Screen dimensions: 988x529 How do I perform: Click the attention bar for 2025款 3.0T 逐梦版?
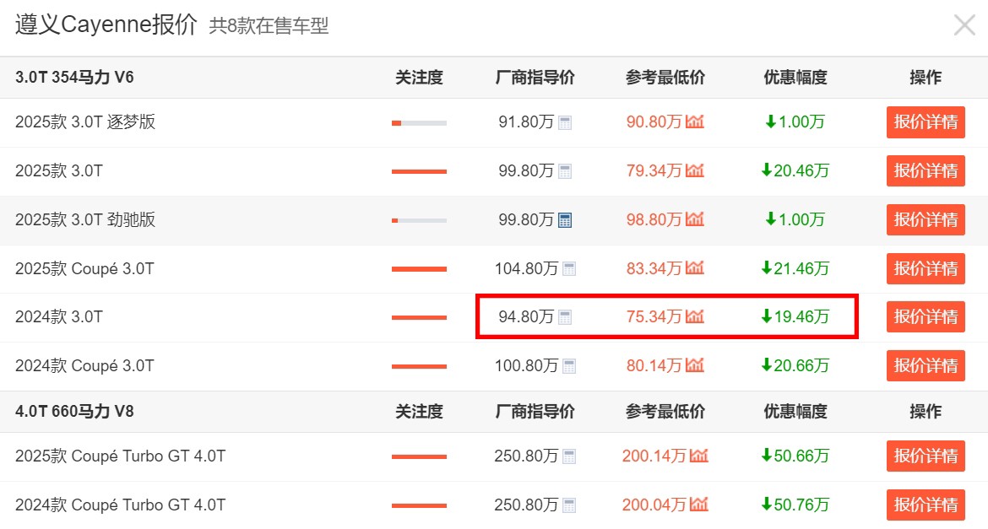pyautogui.click(x=419, y=123)
